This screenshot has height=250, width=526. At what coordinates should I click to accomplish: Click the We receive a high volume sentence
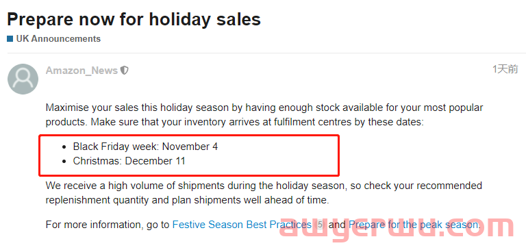click(x=264, y=186)
